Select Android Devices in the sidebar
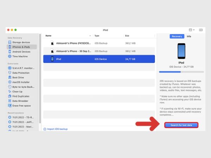 coord(21,52)
